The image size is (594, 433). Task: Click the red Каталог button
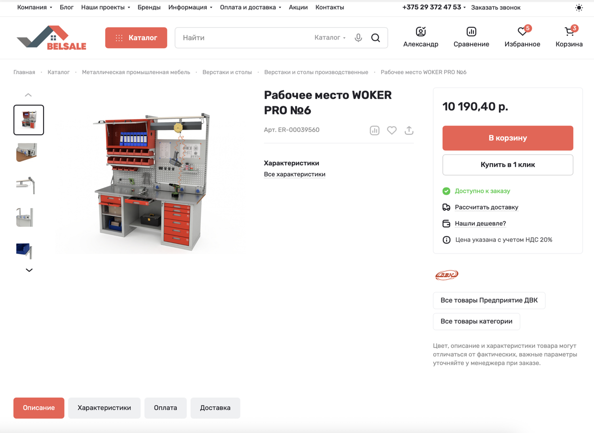click(136, 38)
